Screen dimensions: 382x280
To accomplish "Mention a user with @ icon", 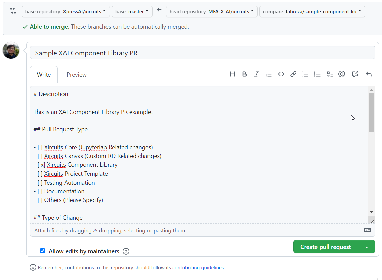I will [x=342, y=74].
